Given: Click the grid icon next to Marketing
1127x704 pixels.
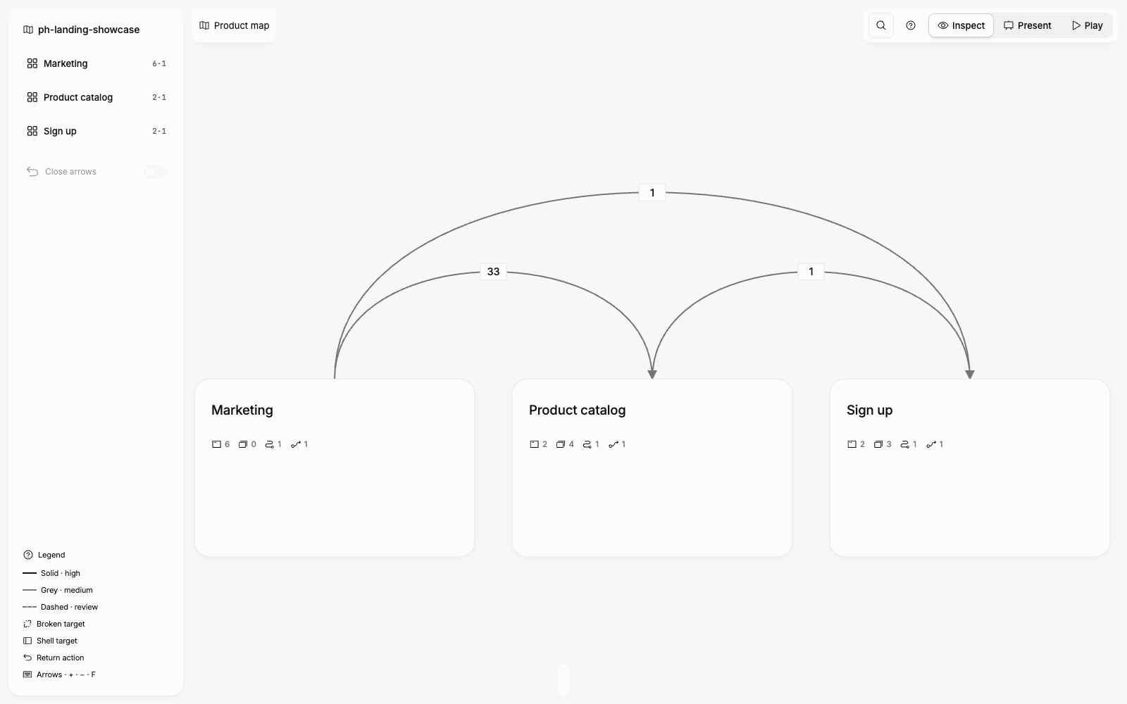Looking at the screenshot, I should click(32, 63).
